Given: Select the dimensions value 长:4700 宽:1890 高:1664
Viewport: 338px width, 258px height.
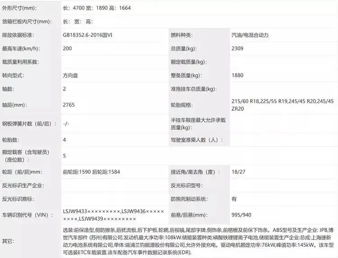Looking at the screenshot, I should pos(97,8).
